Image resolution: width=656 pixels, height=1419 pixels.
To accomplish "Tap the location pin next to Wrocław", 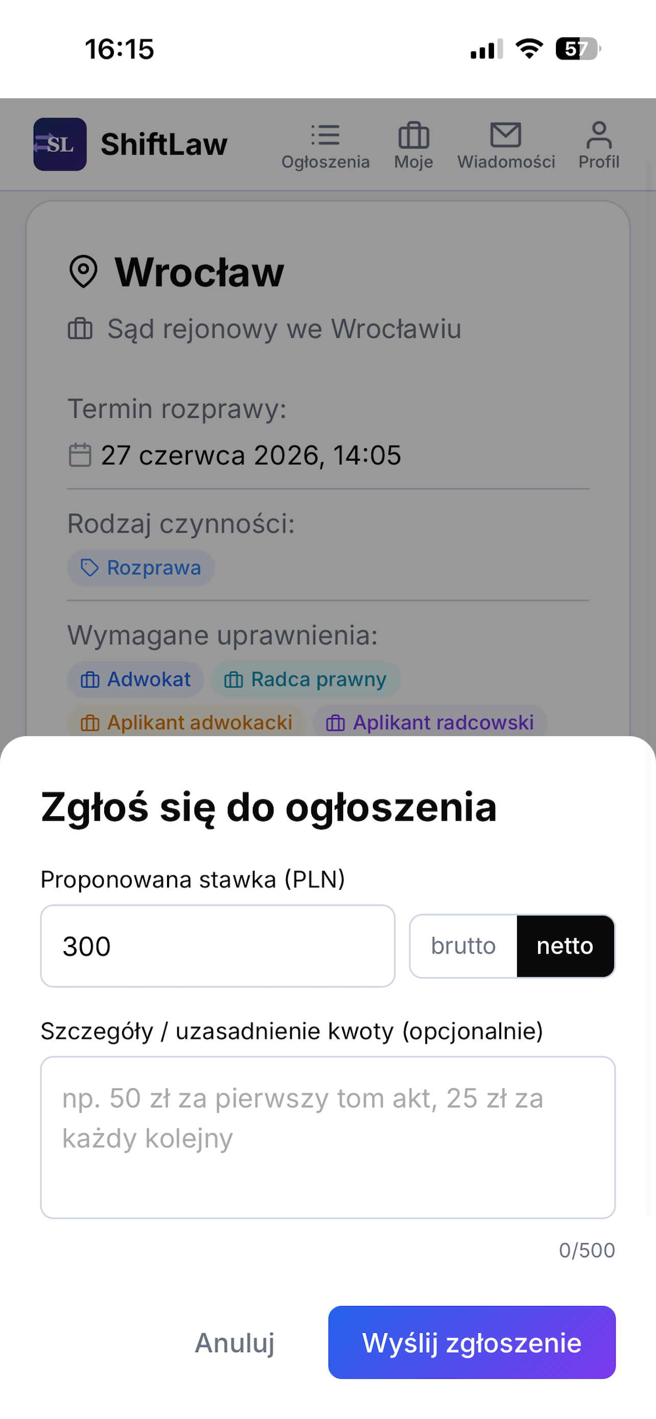I will [83, 272].
